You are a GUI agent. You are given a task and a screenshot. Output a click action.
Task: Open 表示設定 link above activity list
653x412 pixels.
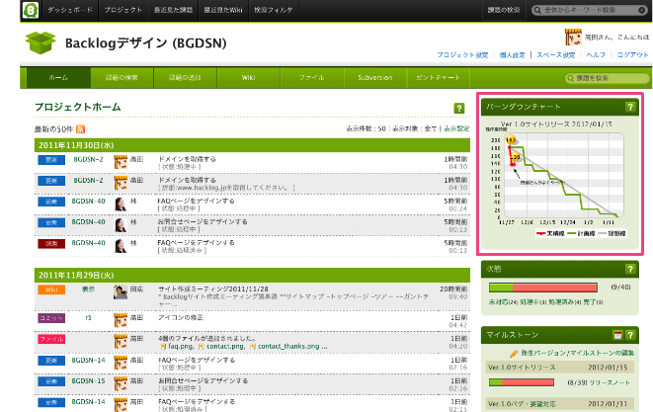(x=456, y=128)
